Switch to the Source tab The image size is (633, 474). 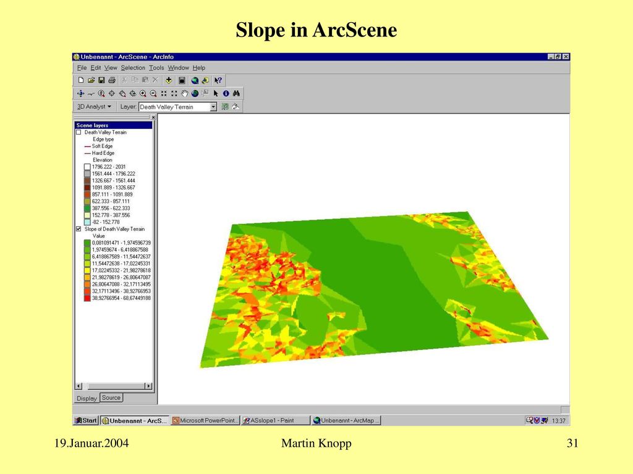(x=111, y=397)
